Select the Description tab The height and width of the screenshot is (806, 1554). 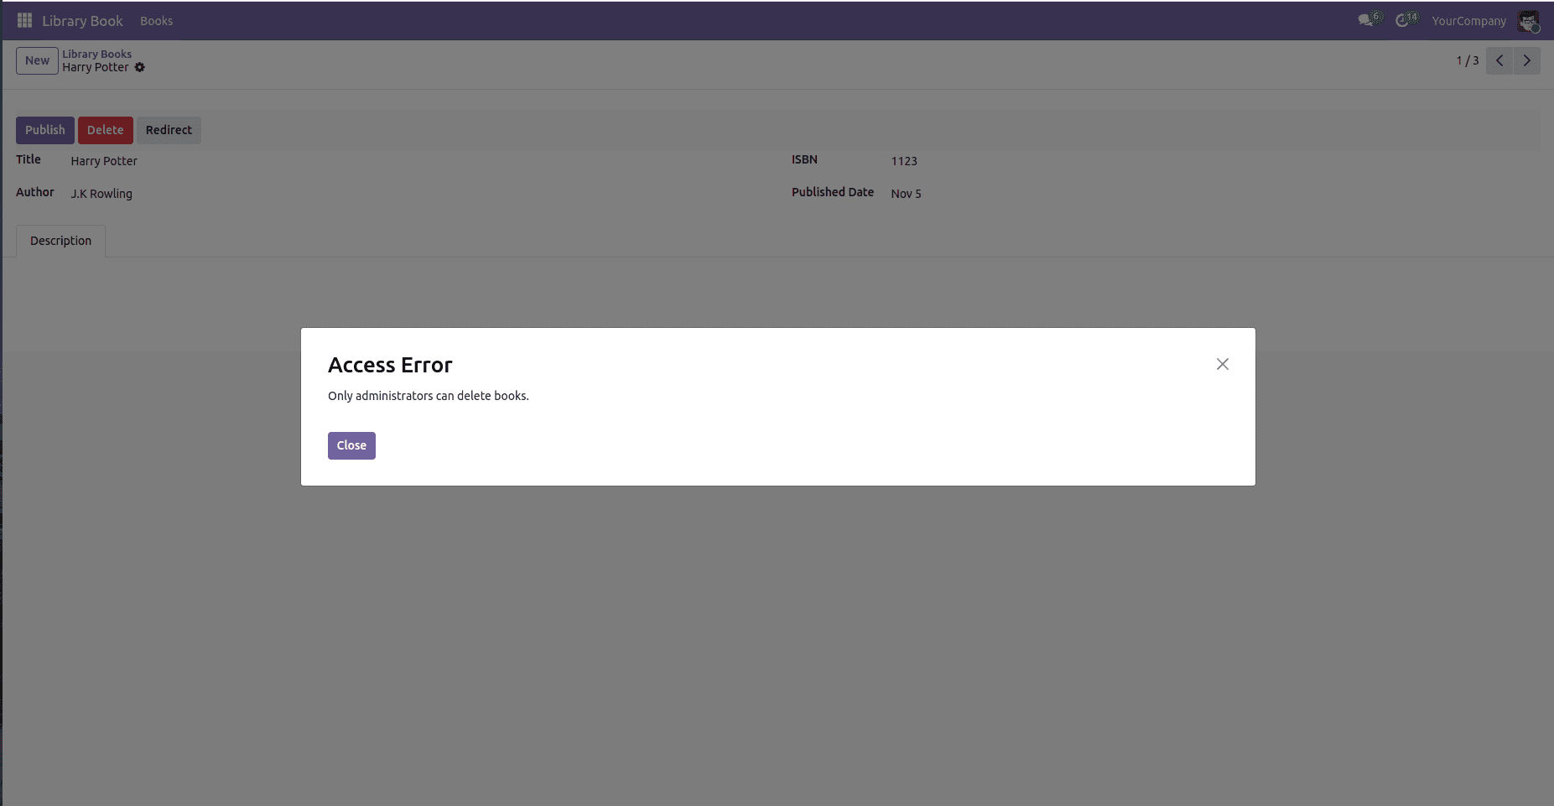tap(60, 241)
